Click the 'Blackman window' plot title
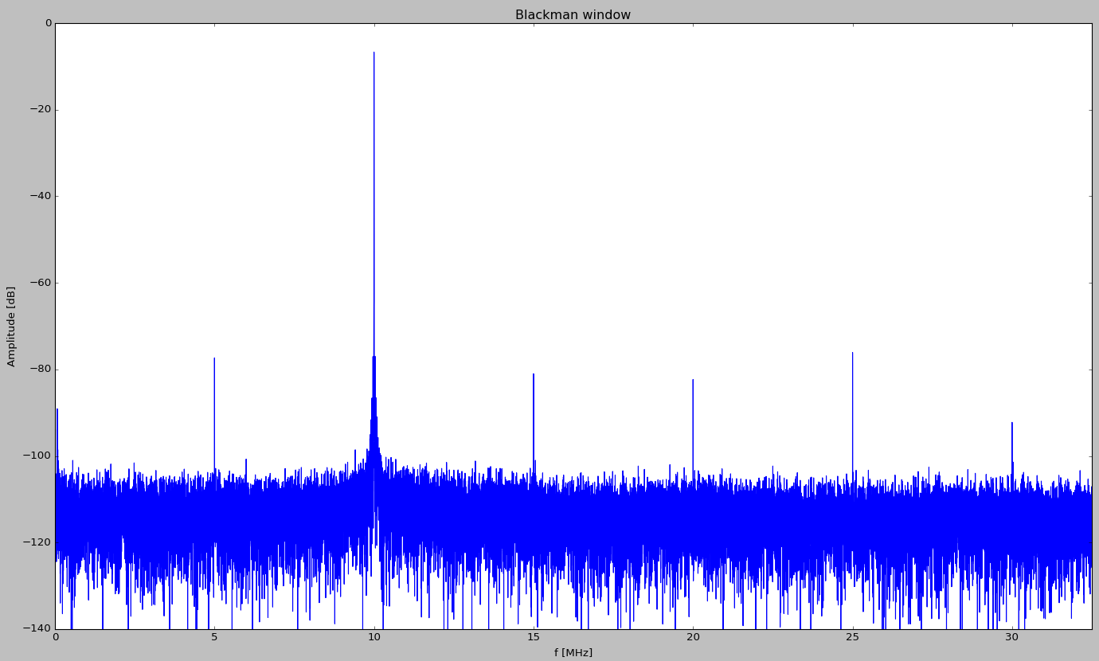1099x661 pixels. pos(573,15)
